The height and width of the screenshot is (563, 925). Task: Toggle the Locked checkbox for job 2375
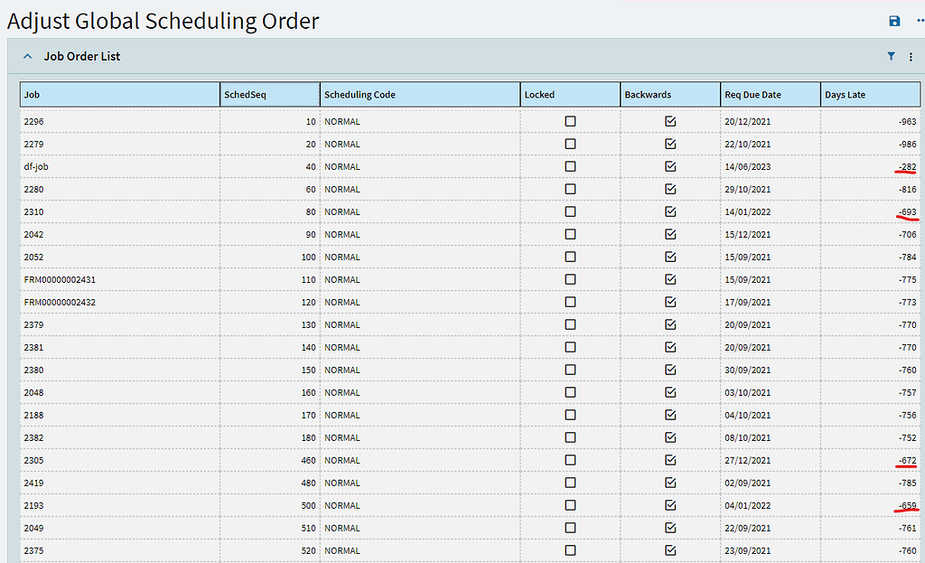(x=569, y=550)
